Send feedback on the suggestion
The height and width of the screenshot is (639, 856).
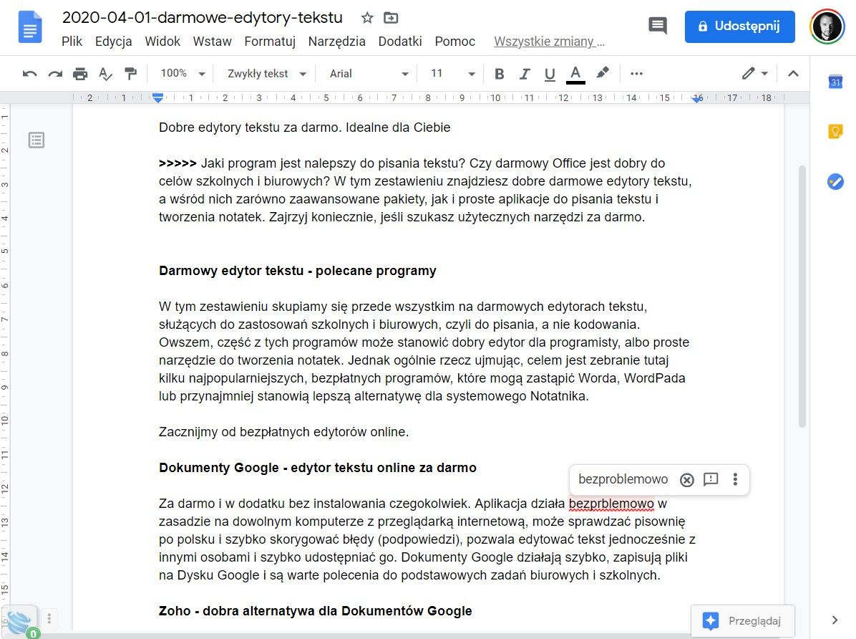[711, 479]
